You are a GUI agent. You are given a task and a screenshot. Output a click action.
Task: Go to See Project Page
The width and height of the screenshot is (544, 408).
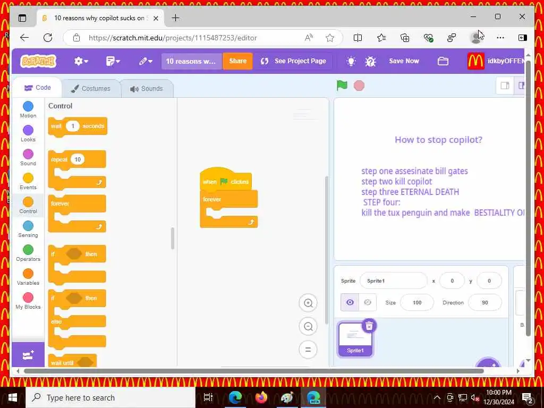293,61
